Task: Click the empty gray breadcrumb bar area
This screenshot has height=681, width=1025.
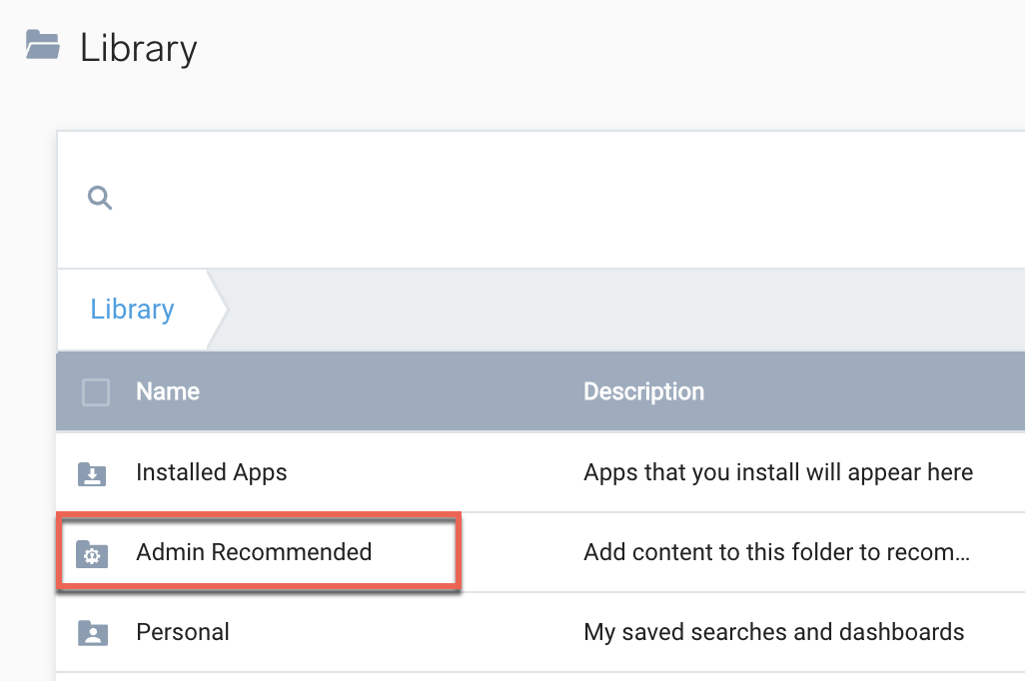Action: pos(619,310)
